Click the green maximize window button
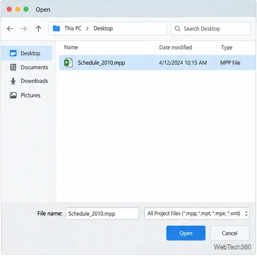 point(26,9)
